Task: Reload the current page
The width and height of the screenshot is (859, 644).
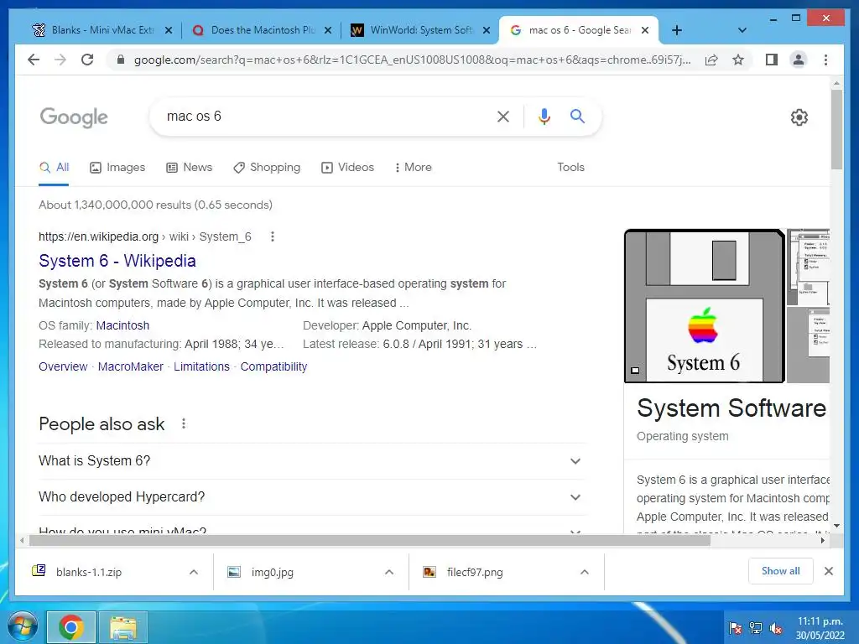Action: [87, 60]
